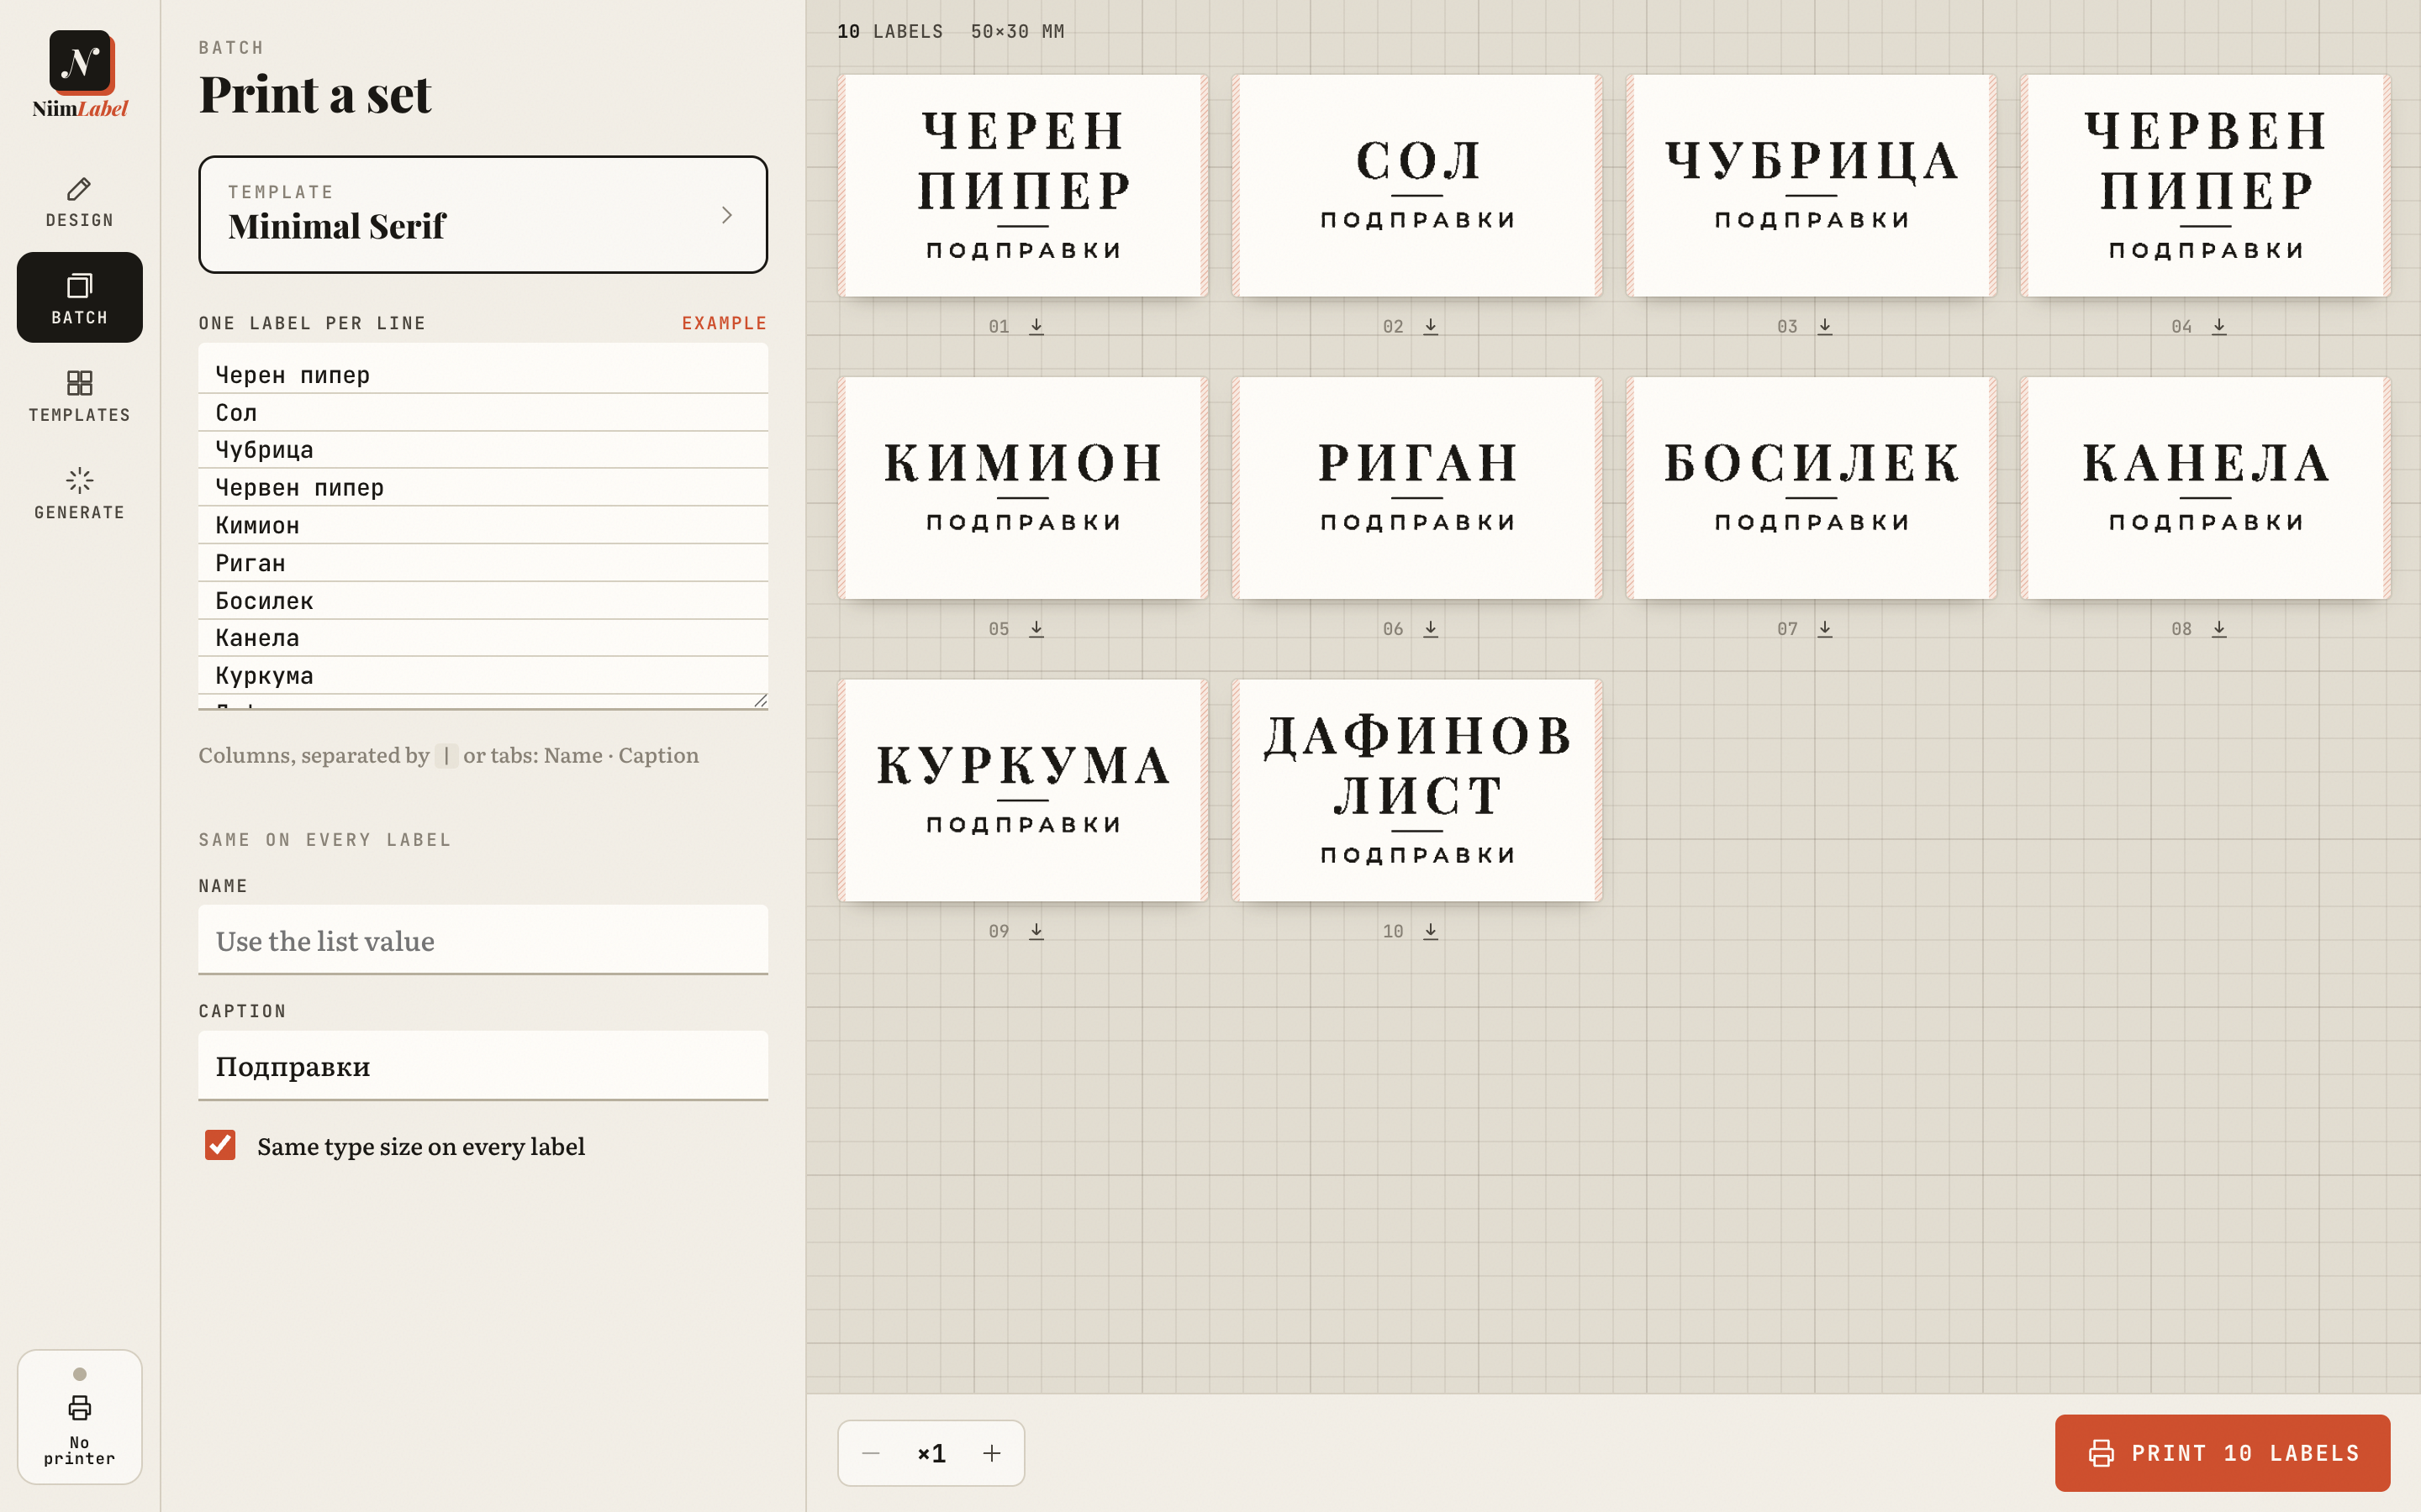Click the Черен пипер label preview
This screenshot has height=1512, width=2421.
[x=1022, y=186]
